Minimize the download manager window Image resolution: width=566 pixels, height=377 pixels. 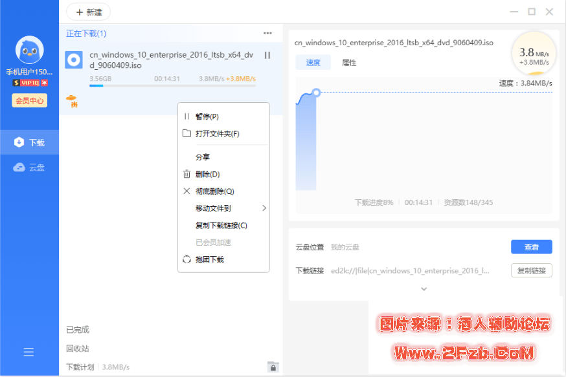tap(514, 12)
